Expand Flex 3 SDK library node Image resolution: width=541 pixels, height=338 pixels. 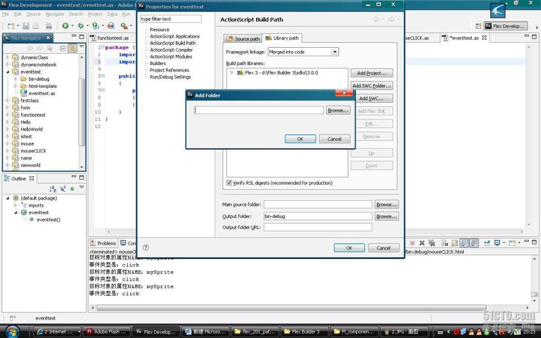click(x=231, y=73)
